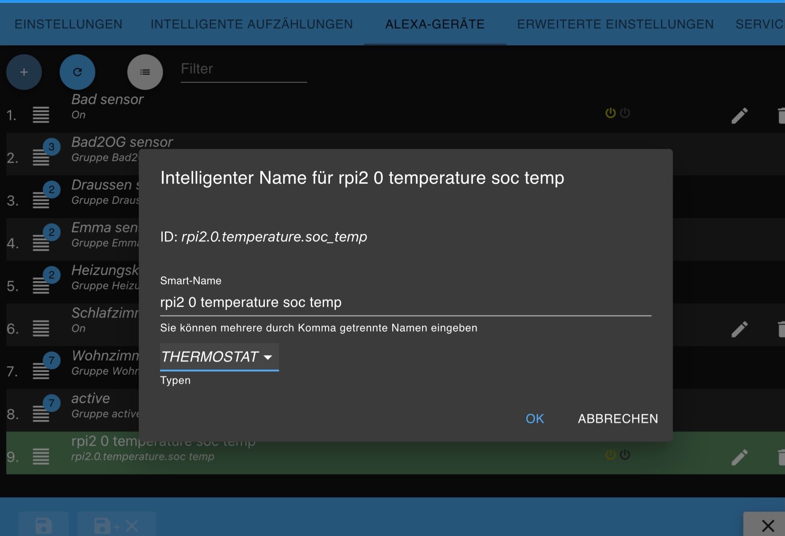Click the list icon of rpi2 row 9
The width and height of the screenshot is (785, 536).
(41, 456)
